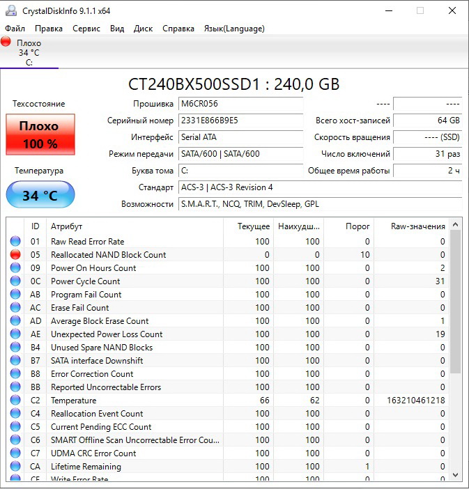Click the red status circle for drive C:

coord(6,41)
